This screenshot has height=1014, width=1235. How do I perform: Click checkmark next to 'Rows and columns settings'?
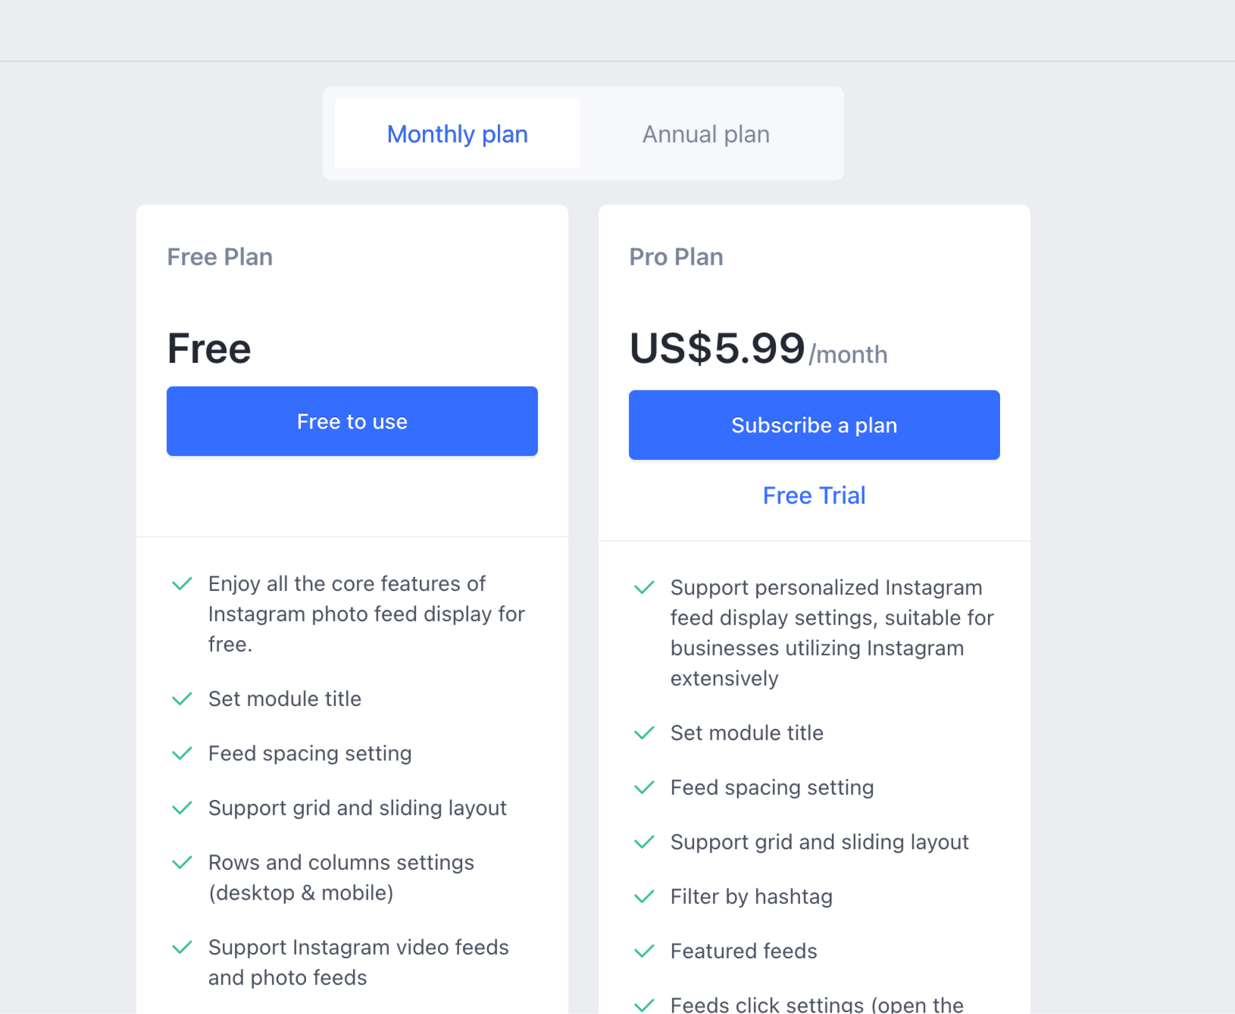(x=182, y=862)
